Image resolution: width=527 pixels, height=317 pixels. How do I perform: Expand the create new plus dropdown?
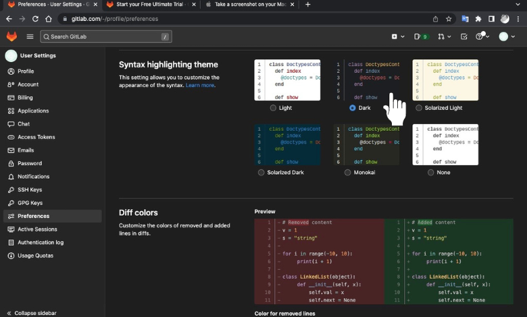click(x=398, y=36)
